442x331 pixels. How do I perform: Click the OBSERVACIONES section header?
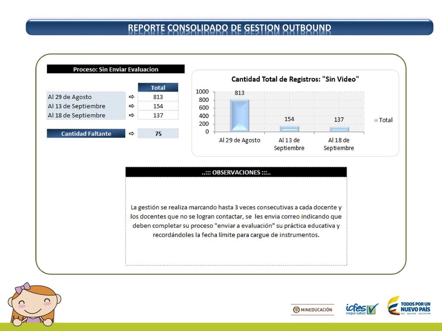[x=236, y=172]
